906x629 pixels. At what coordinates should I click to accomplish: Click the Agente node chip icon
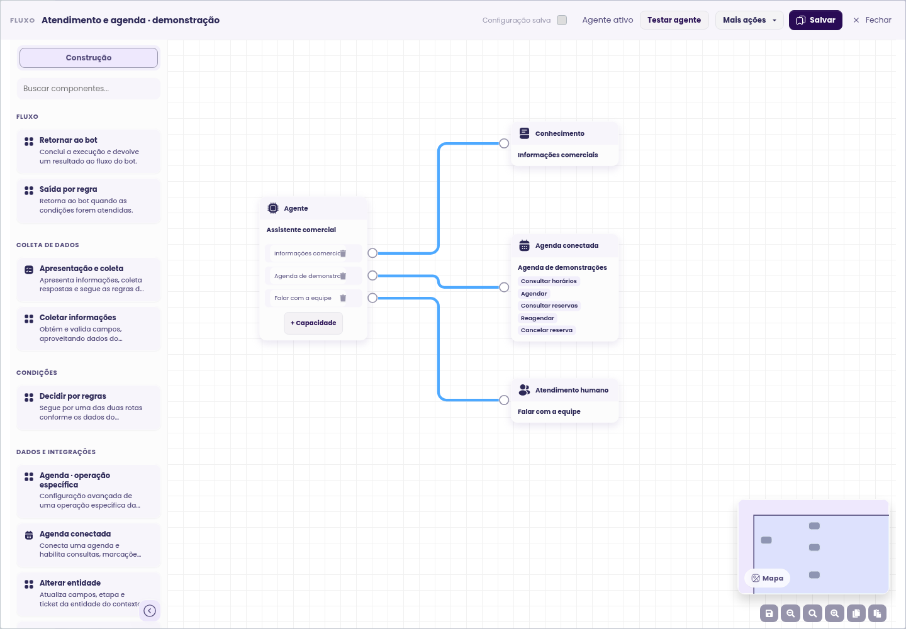(273, 208)
